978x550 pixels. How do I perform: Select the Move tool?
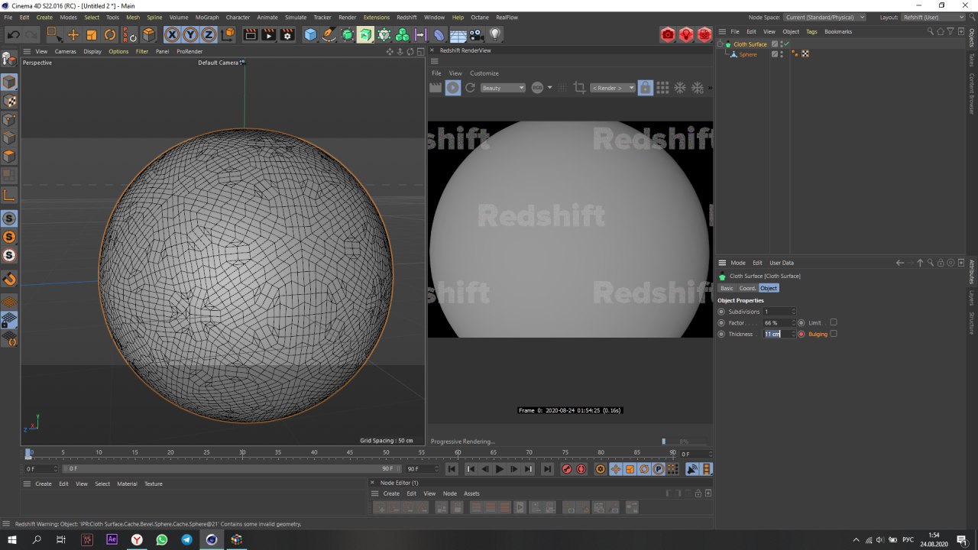[x=73, y=34]
